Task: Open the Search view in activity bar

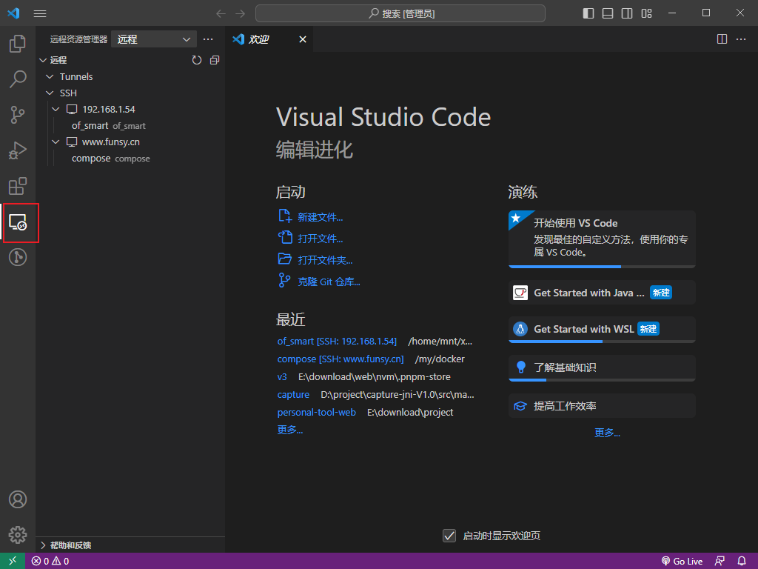Action: coord(18,79)
